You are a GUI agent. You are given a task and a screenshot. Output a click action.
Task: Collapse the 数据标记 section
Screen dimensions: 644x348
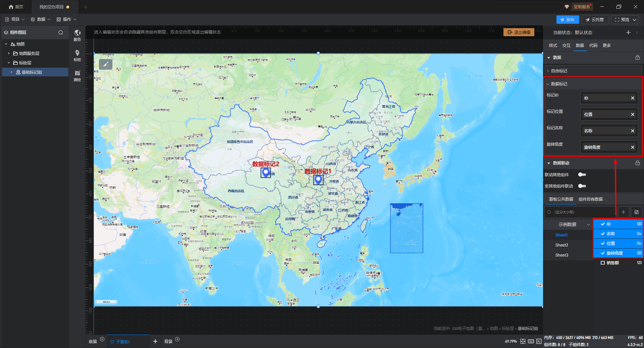point(548,84)
